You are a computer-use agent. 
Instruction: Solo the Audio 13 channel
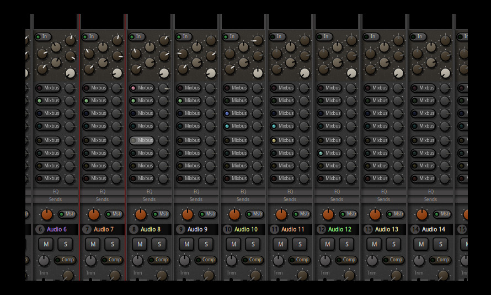tap(393, 244)
